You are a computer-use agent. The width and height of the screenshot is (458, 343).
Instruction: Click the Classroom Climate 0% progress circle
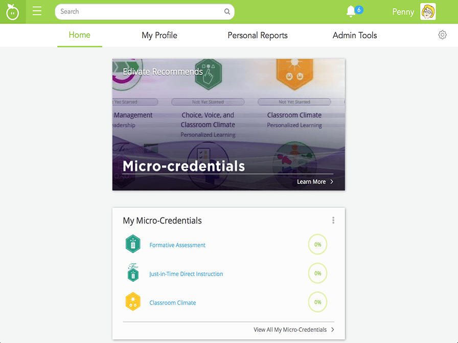coord(317,302)
